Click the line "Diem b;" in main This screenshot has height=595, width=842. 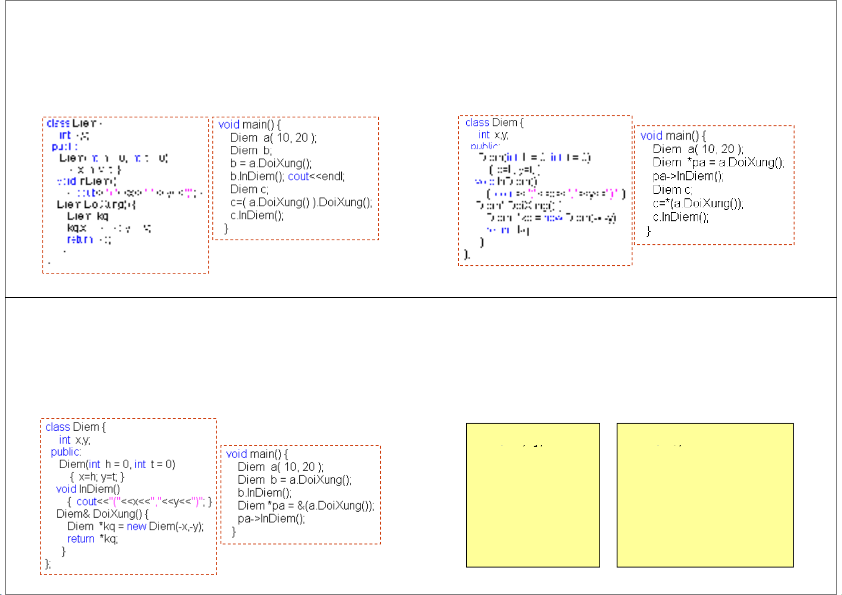click(250, 150)
